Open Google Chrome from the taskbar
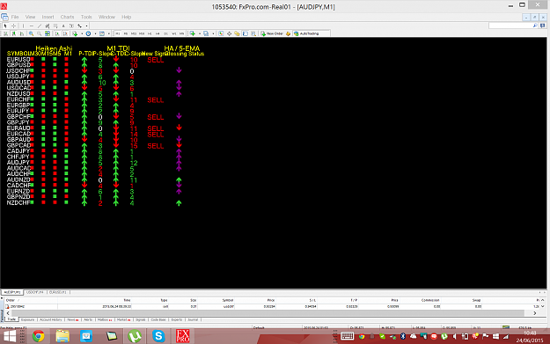This screenshot has width=550, height=344. pos(39,336)
